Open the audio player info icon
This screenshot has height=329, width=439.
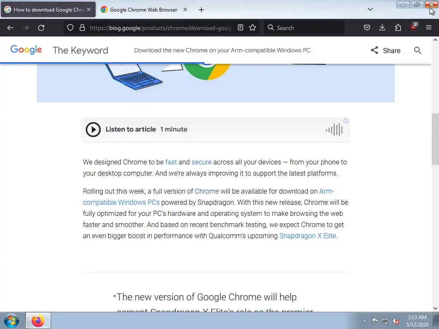coord(346,121)
